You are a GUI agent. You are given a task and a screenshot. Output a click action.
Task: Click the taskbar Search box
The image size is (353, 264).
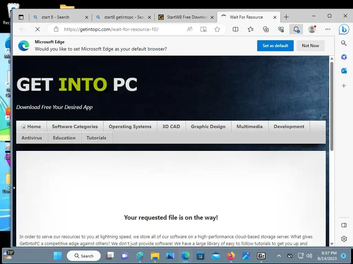pyautogui.click(x=84, y=256)
